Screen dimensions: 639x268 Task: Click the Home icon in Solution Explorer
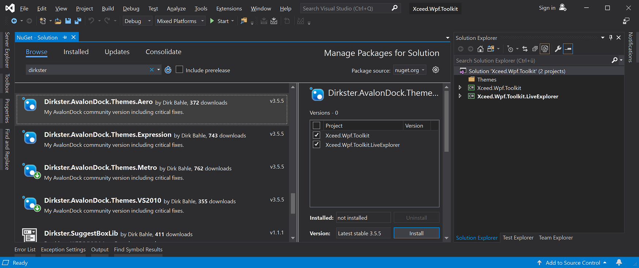click(481, 49)
